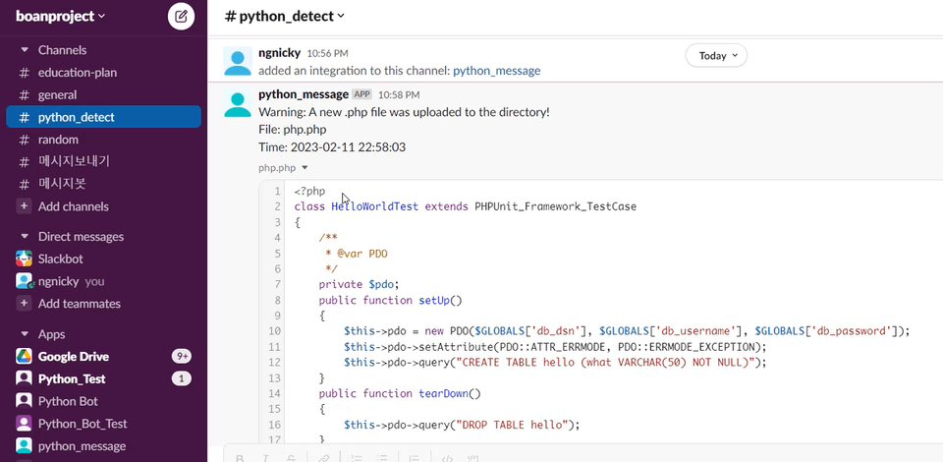Toggle strikethrough formatting in message composer
The image size is (943, 462).
pyautogui.click(x=291, y=458)
